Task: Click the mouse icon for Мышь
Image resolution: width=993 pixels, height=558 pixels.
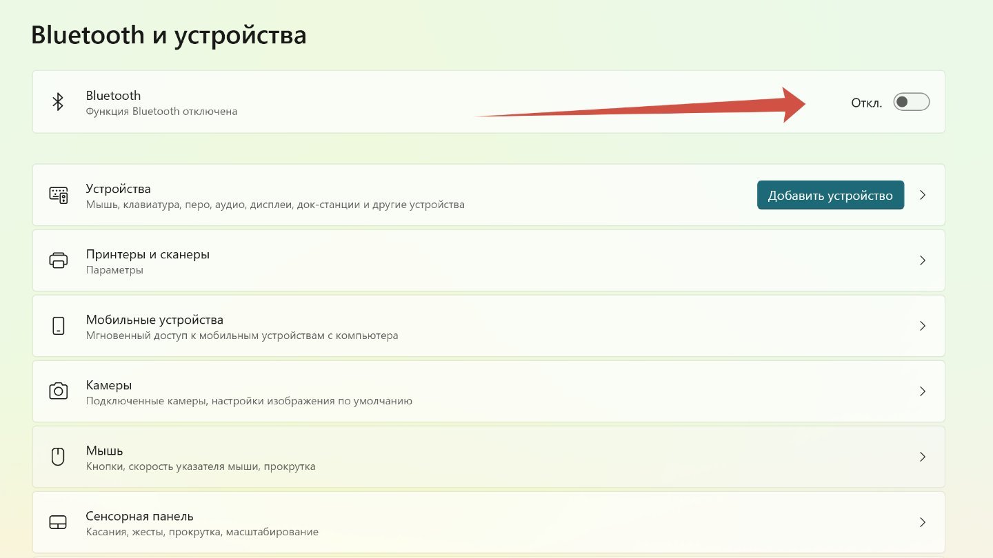Action: pyautogui.click(x=59, y=457)
